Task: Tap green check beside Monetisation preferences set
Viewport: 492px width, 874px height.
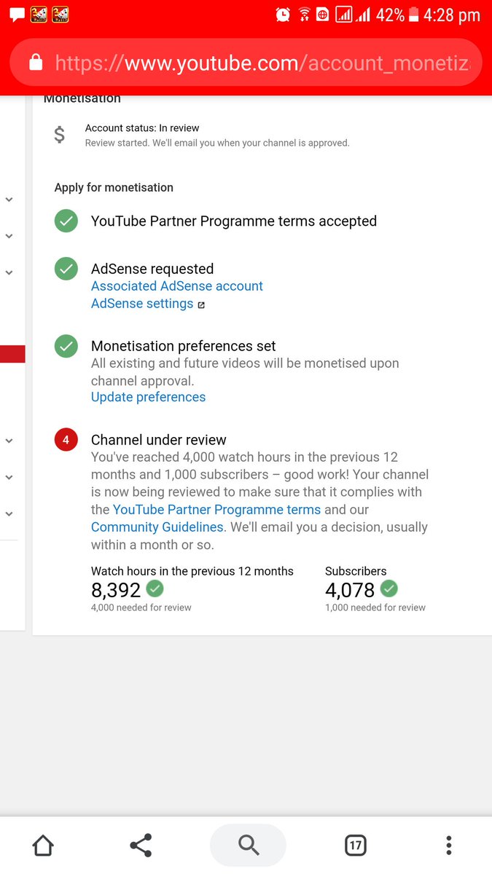Action: [66, 346]
